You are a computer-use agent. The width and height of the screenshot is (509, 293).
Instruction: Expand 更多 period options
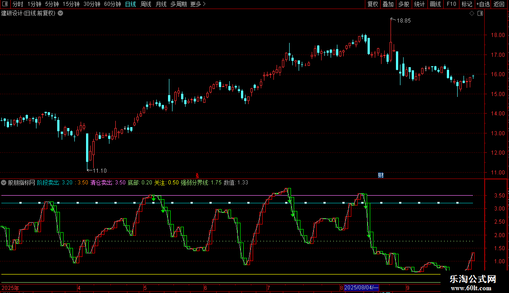click(198, 4)
